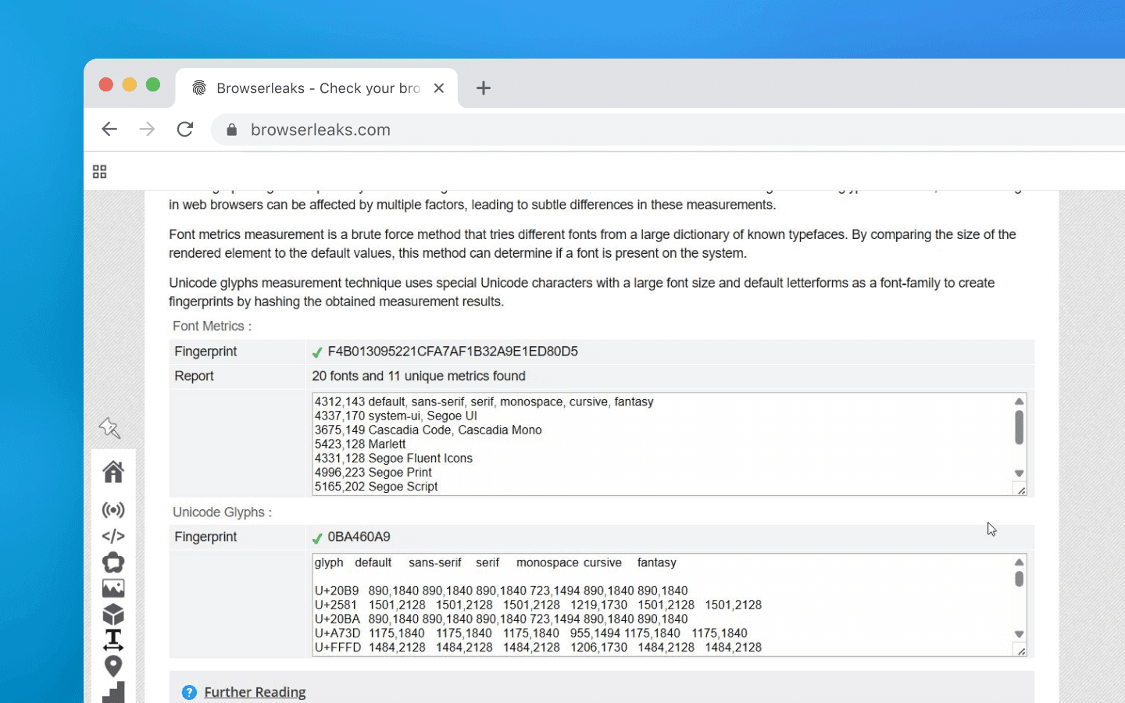Click the 'system-ui, Segoe UI' line
The image size is (1125, 703).
[395, 416]
